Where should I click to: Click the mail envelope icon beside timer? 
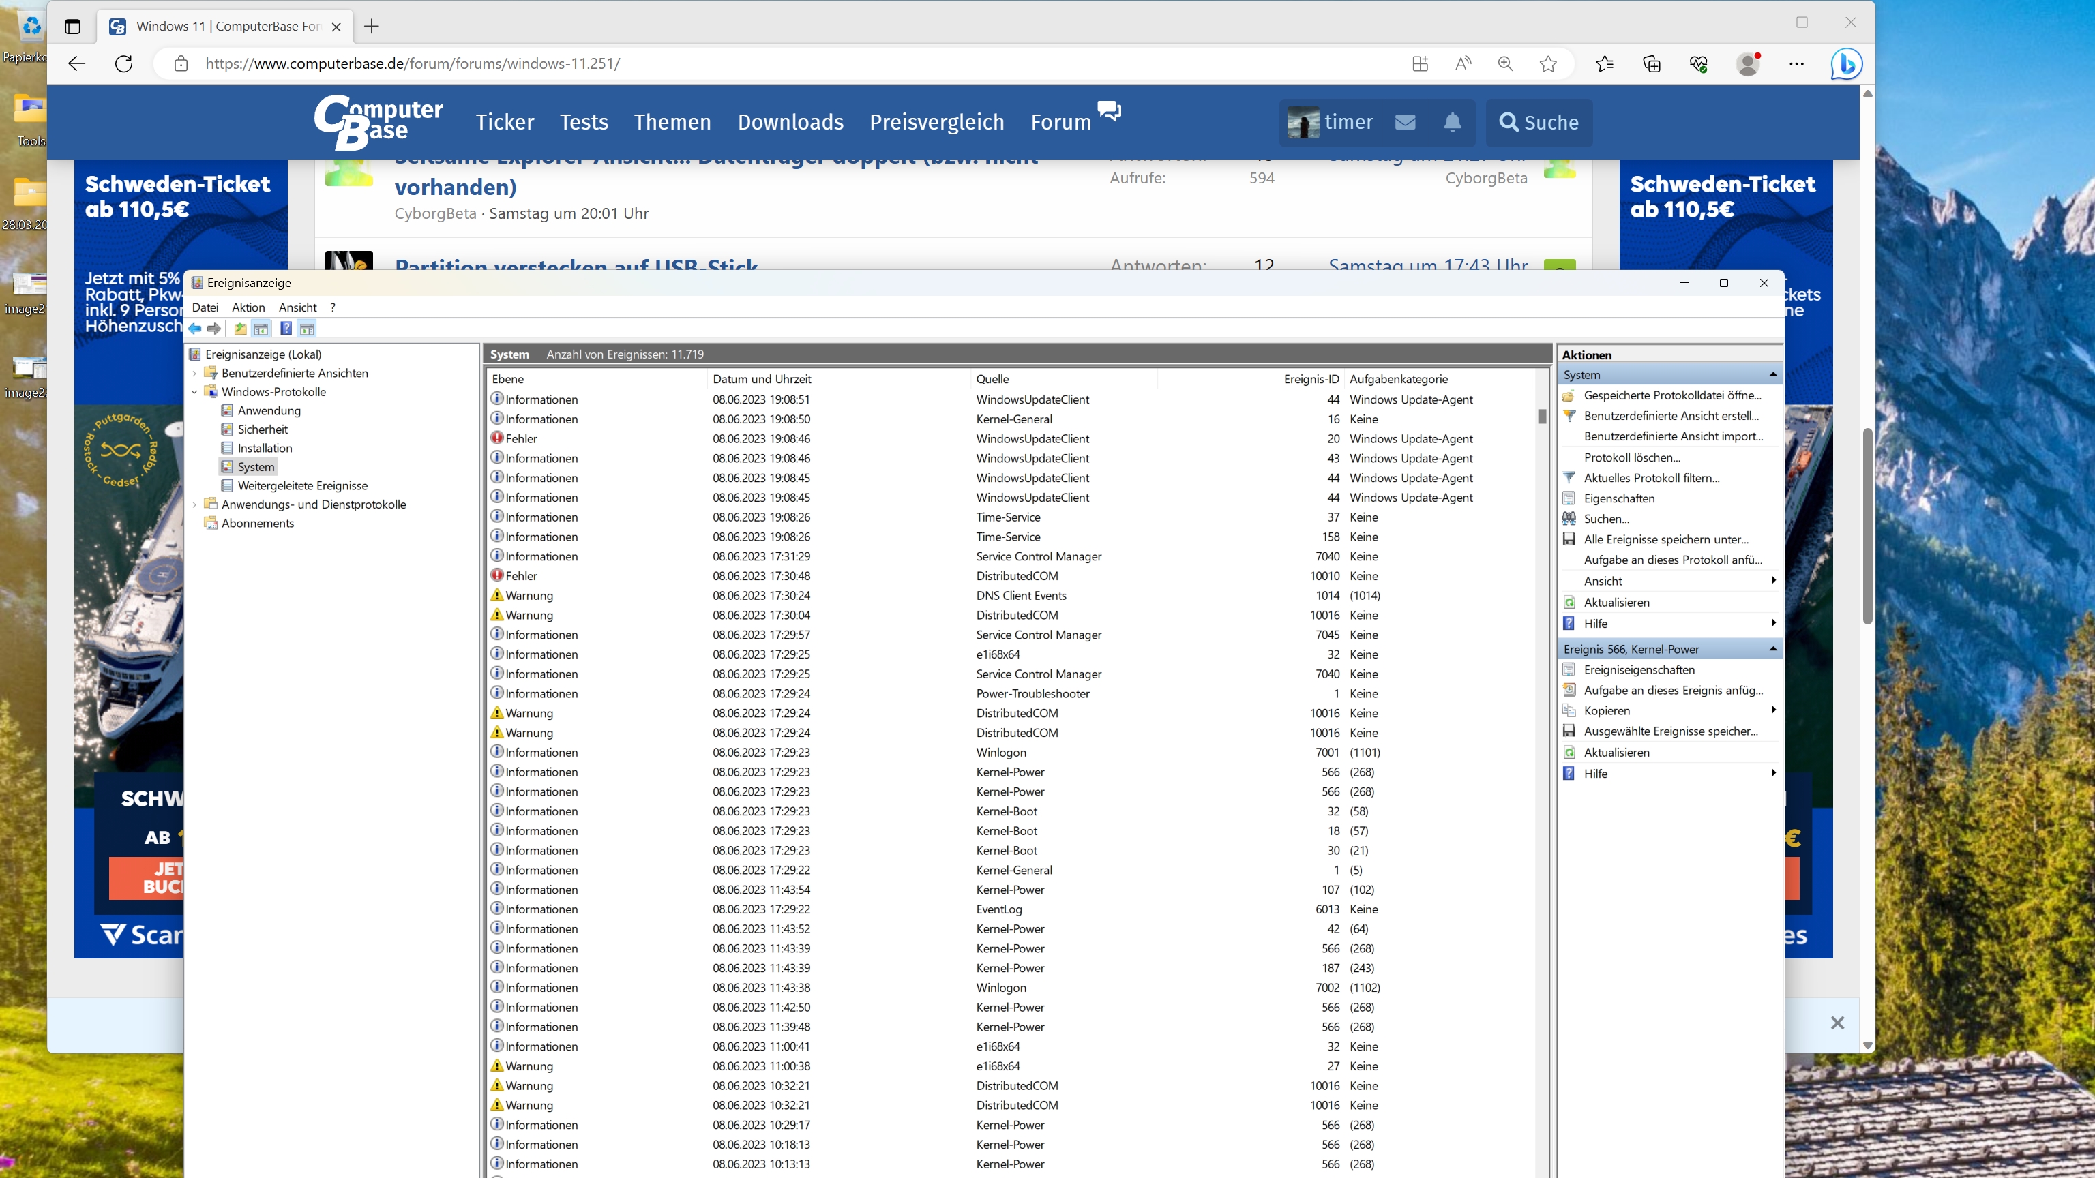tap(1406, 122)
